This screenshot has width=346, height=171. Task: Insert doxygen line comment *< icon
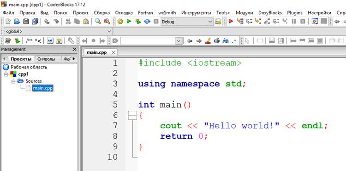(38, 40)
